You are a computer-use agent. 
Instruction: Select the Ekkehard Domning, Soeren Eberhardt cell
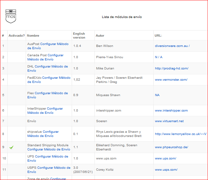(x=117, y=147)
